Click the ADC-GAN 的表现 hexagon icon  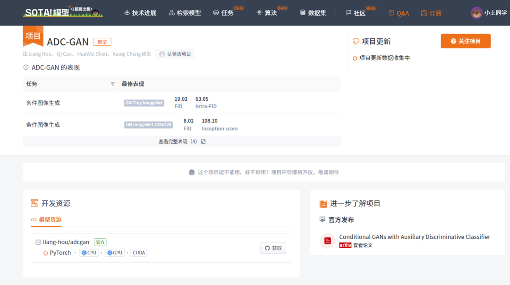pyautogui.click(x=26, y=68)
